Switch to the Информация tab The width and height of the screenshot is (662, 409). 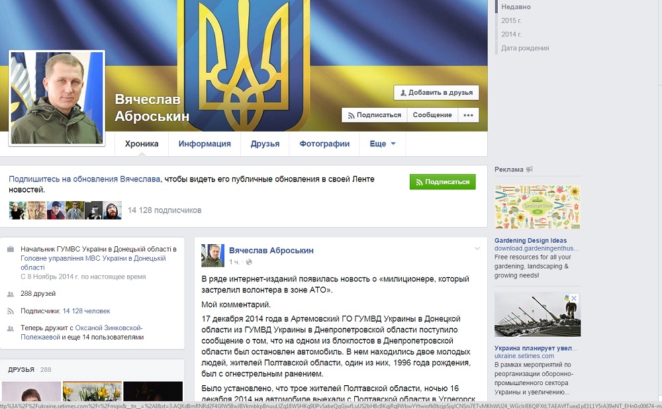(x=205, y=144)
